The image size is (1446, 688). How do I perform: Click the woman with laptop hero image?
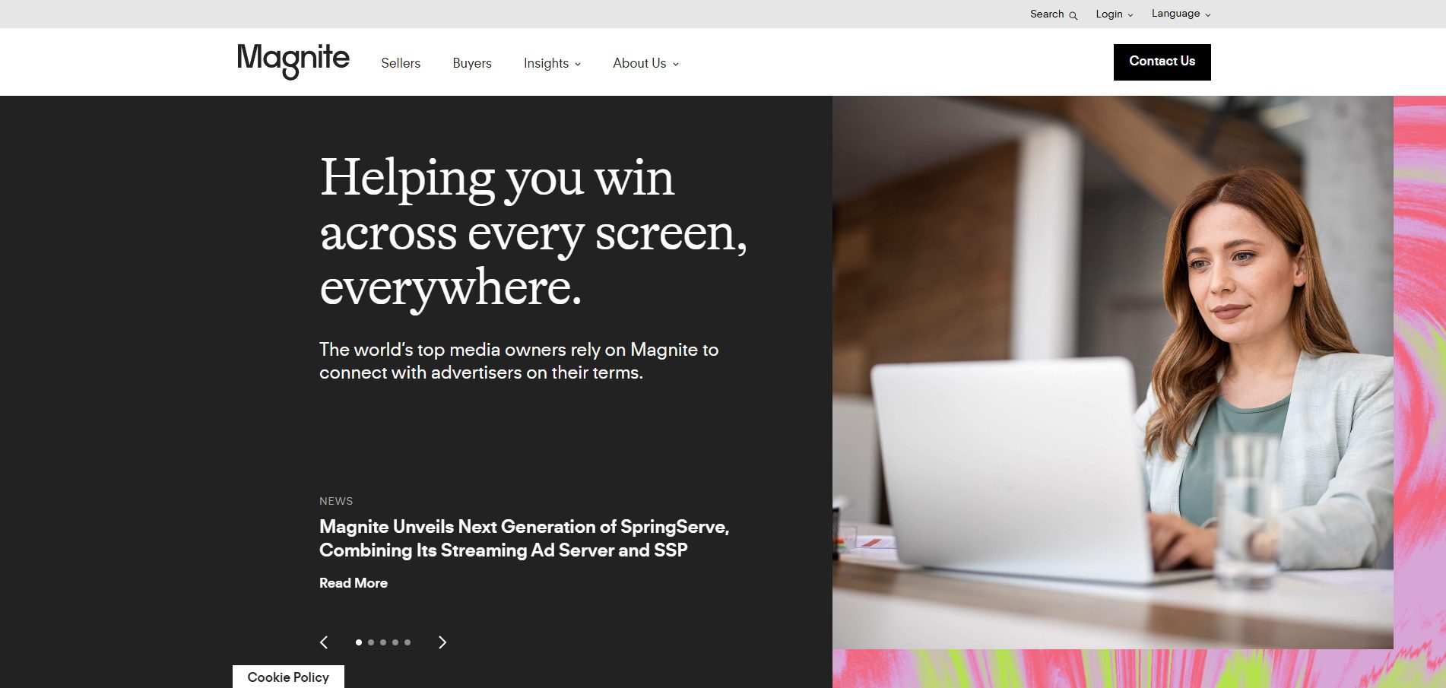1112,372
